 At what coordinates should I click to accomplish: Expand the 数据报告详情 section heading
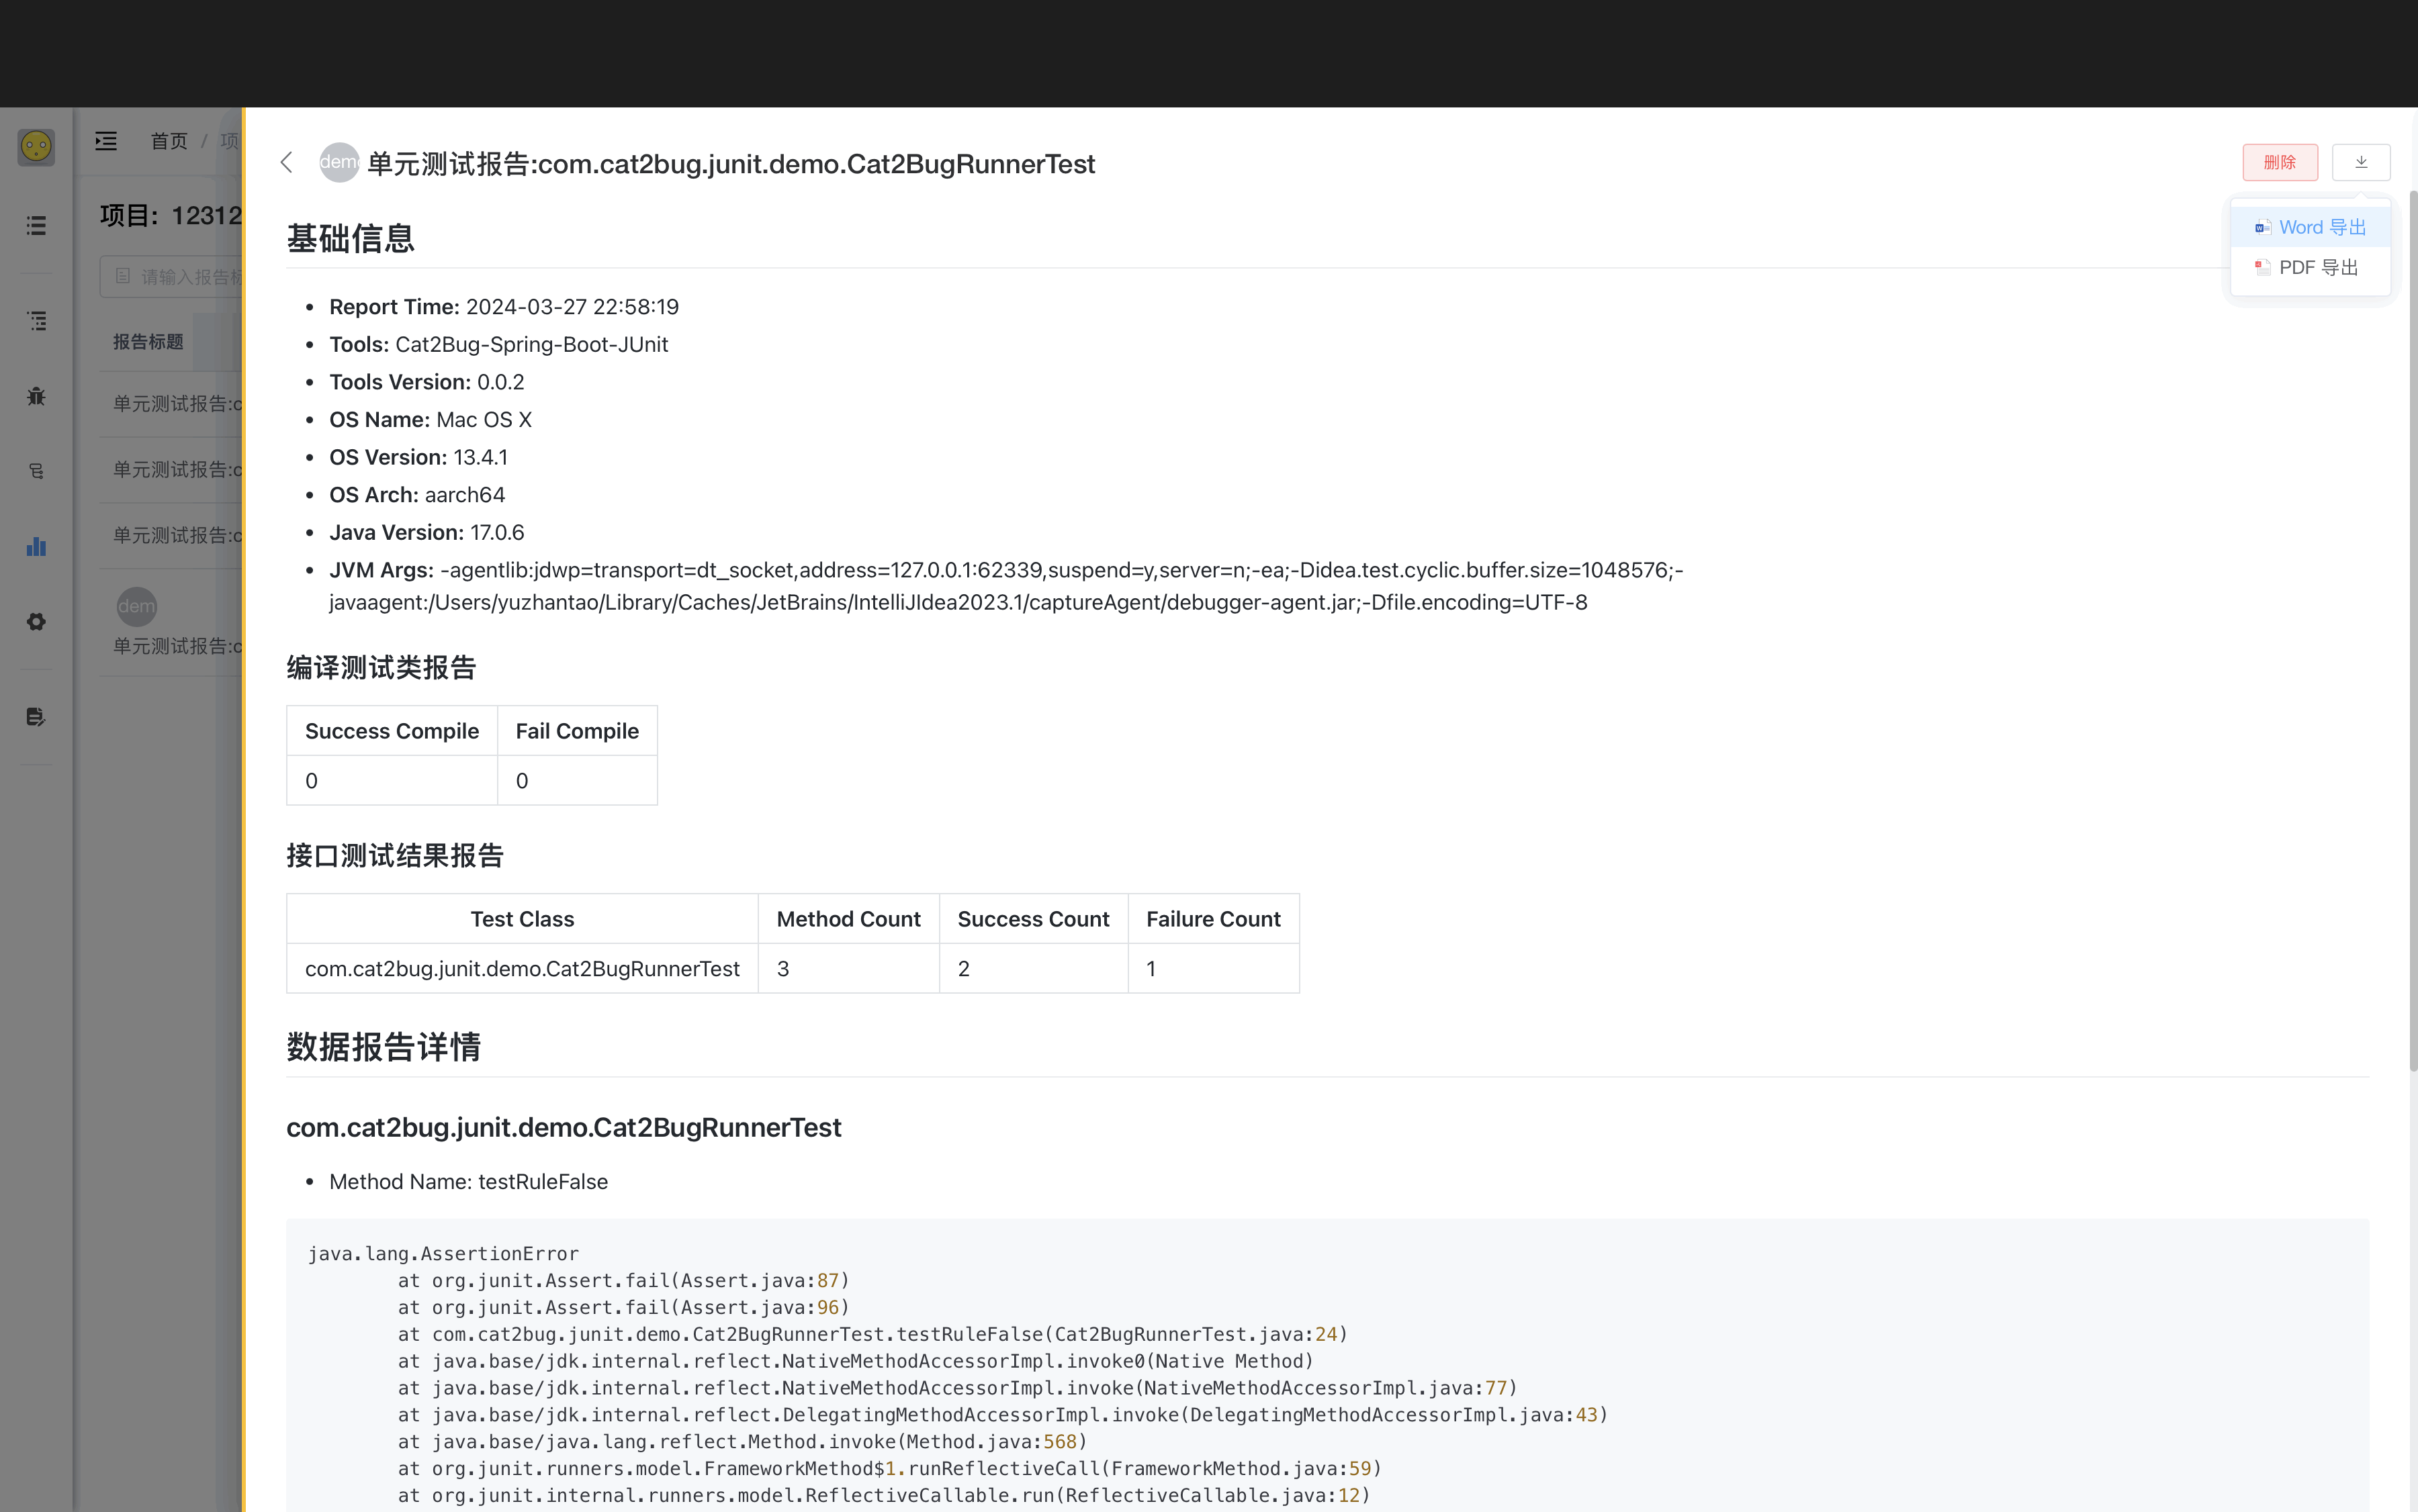(384, 1047)
